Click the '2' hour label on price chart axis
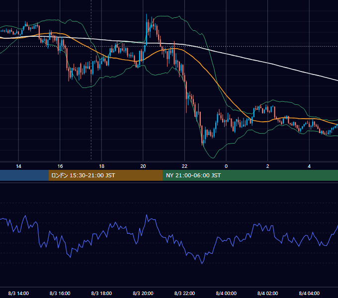The width and height of the screenshot is (338, 298). (268, 166)
